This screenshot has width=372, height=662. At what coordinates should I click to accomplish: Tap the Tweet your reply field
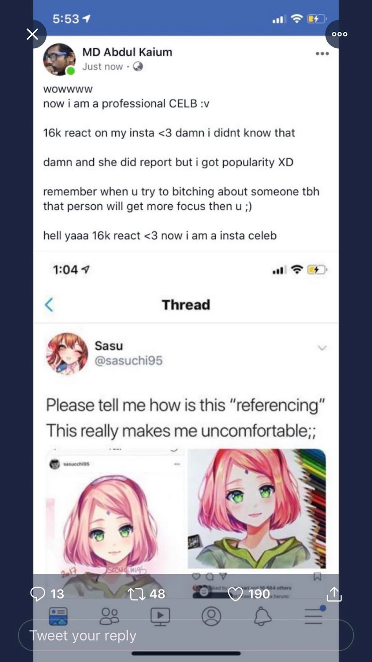(186, 635)
